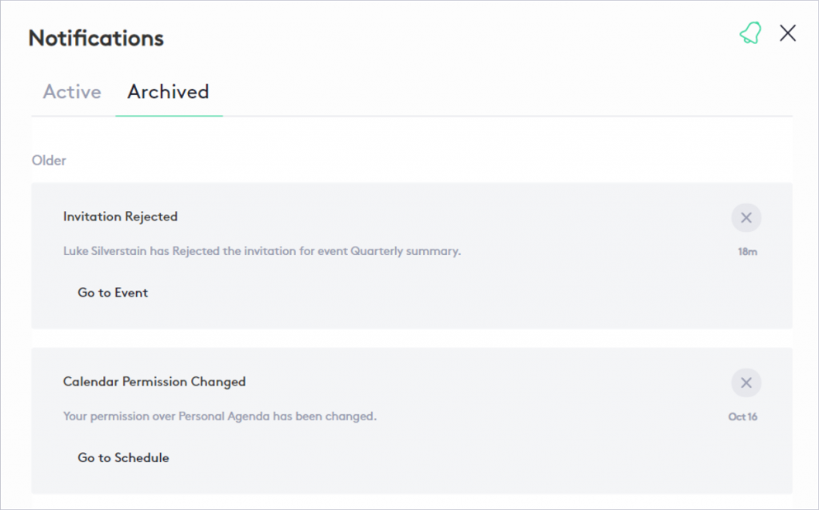
Task: Close the Notifications panel
Action: (x=788, y=34)
